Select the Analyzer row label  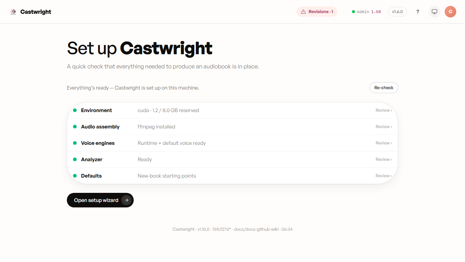[x=92, y=159]
